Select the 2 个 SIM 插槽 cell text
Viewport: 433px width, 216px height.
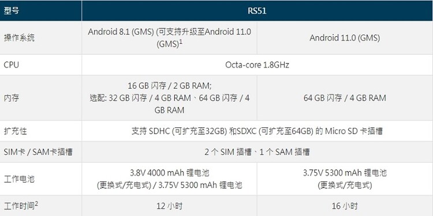coord(257,152)
